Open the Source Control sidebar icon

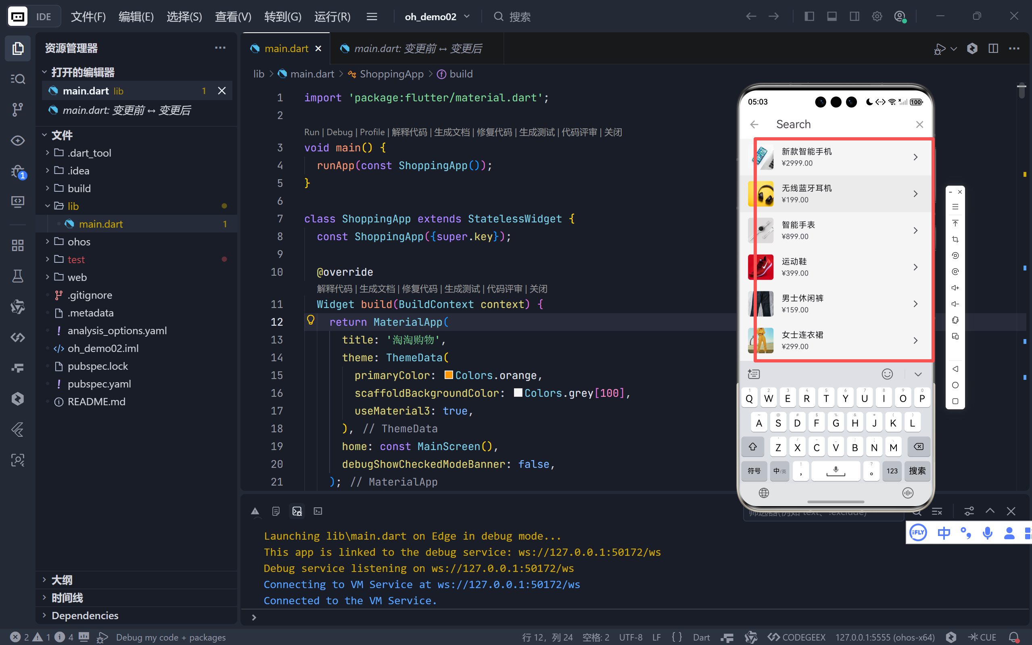17,110
